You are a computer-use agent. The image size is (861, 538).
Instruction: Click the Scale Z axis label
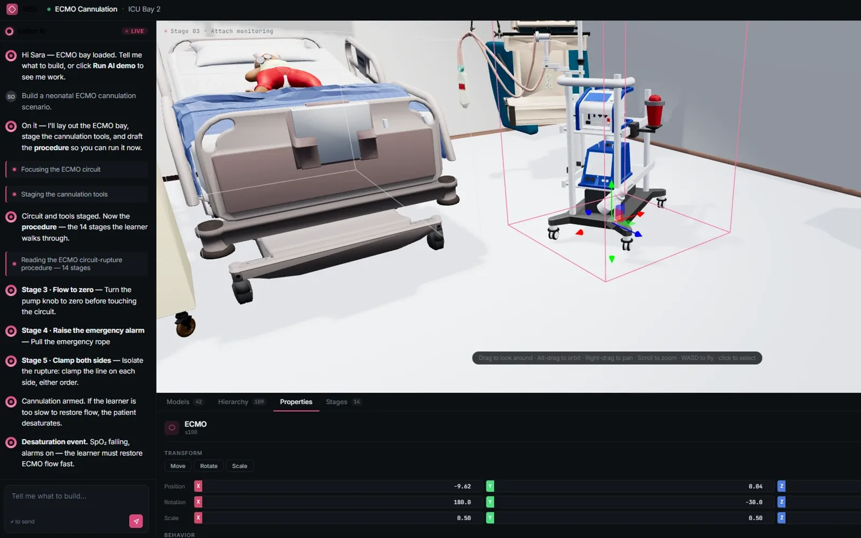tap(781, 518)
